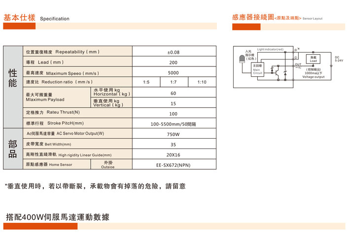Select the maximum speed value 5000
Screen dimensions: 349x240
click(x=173, y=73)
